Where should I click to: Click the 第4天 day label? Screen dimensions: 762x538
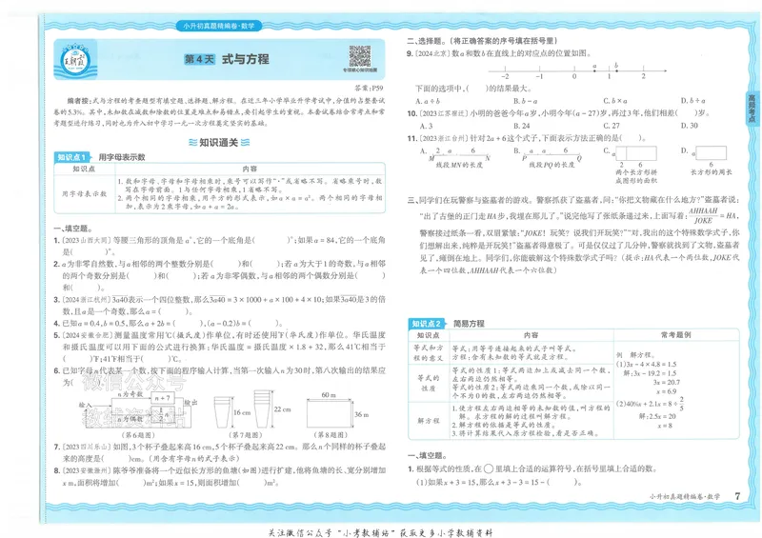pyautogui.click(x=199, y=59)
